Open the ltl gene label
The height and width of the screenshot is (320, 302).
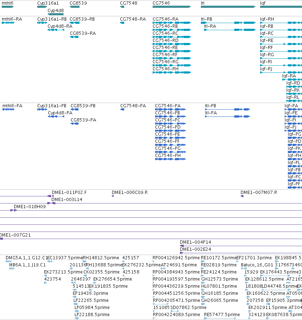[x=203, y=3]
